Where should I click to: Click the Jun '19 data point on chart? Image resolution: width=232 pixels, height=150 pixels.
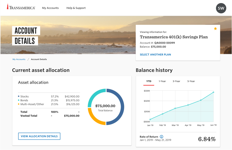click(x=213, y=92)
